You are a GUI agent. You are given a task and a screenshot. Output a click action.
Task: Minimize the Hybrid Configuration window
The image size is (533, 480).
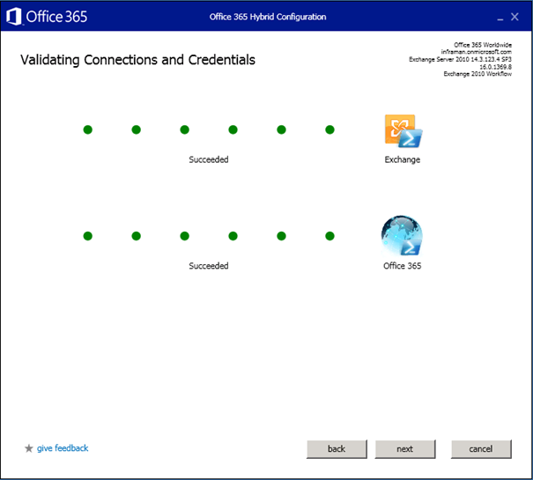point(500,17)
